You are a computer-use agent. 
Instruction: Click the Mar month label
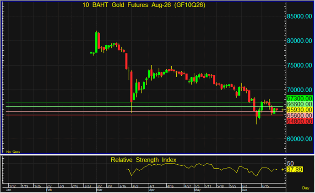click(x=99, y=190)
